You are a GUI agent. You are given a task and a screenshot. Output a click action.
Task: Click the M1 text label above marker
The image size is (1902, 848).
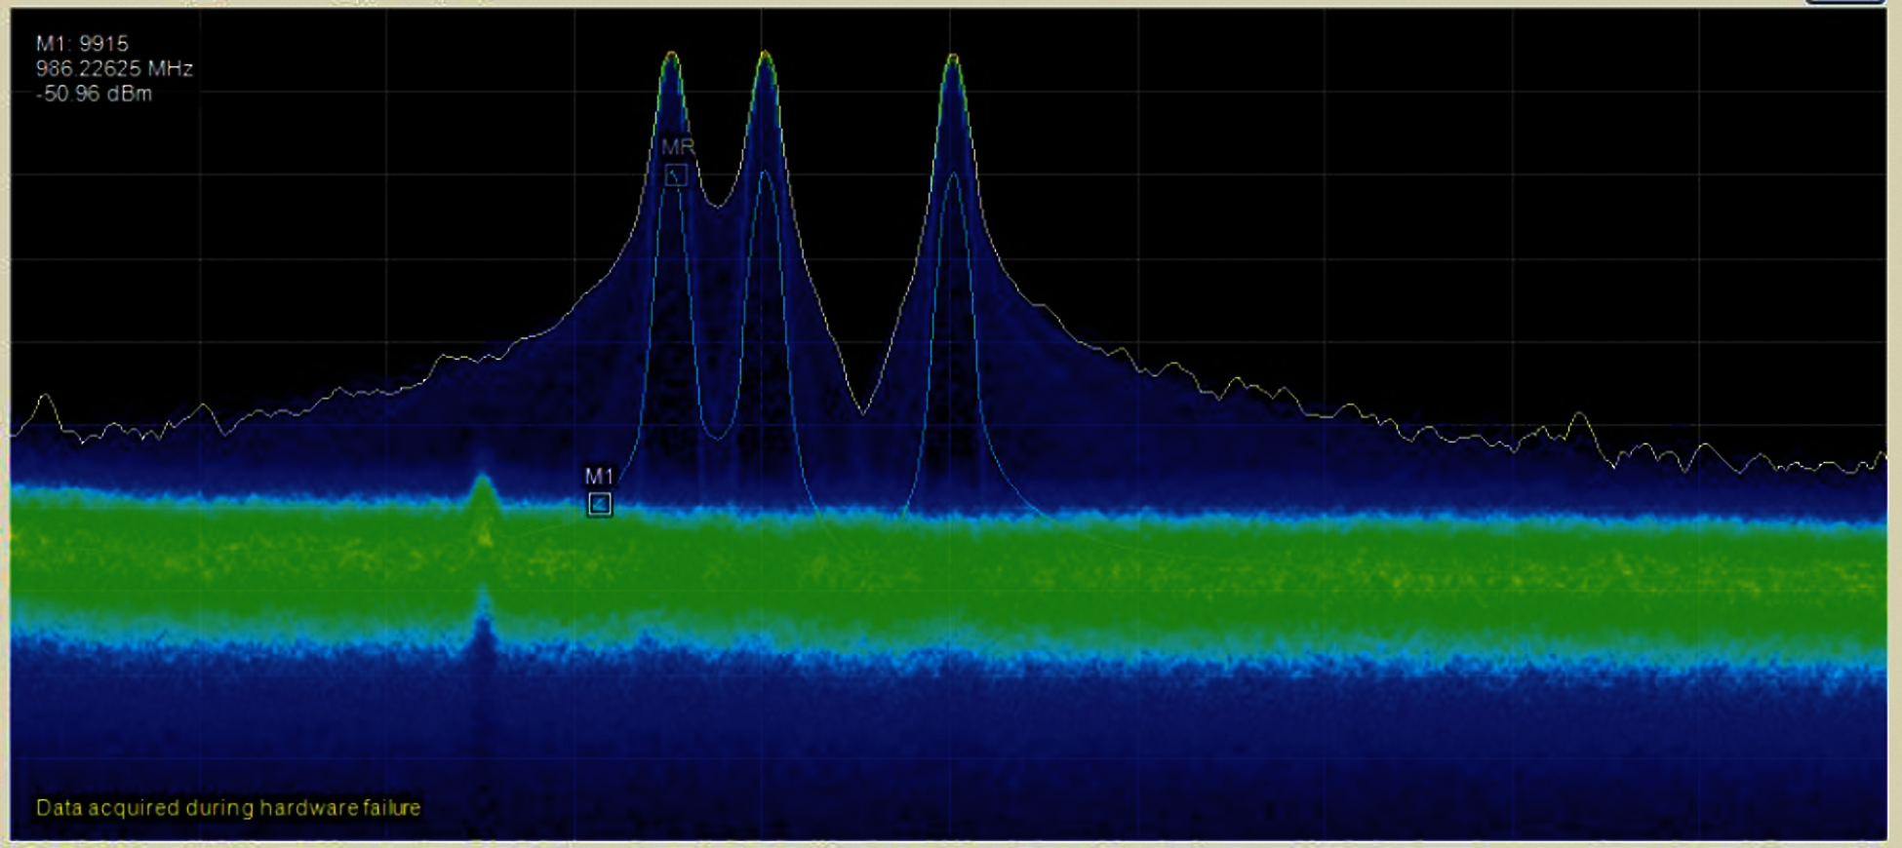(599, 477)
